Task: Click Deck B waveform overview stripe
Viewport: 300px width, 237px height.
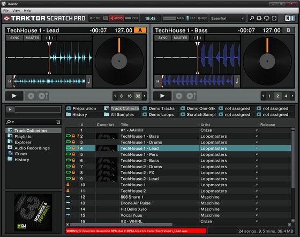Action: (x=197, y=82)
